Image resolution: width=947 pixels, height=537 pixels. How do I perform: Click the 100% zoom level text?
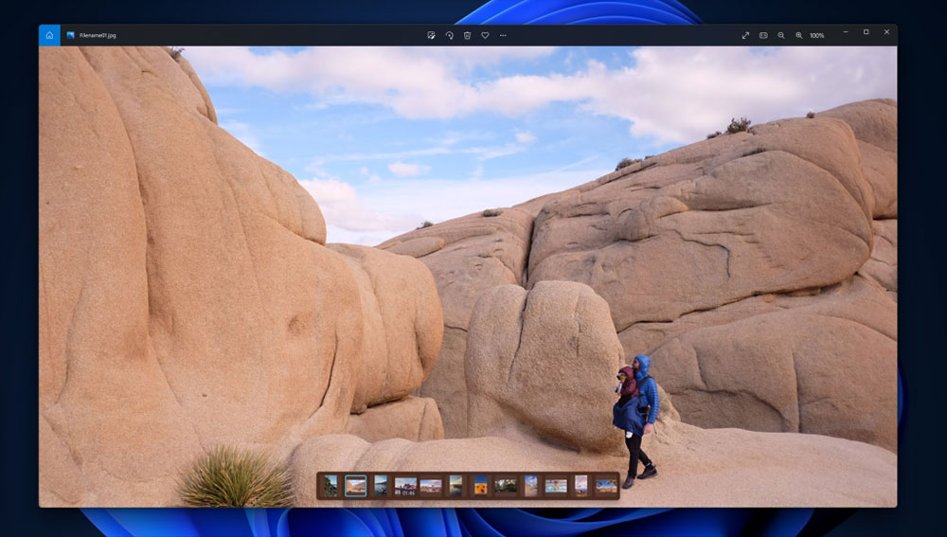(817, 36)
